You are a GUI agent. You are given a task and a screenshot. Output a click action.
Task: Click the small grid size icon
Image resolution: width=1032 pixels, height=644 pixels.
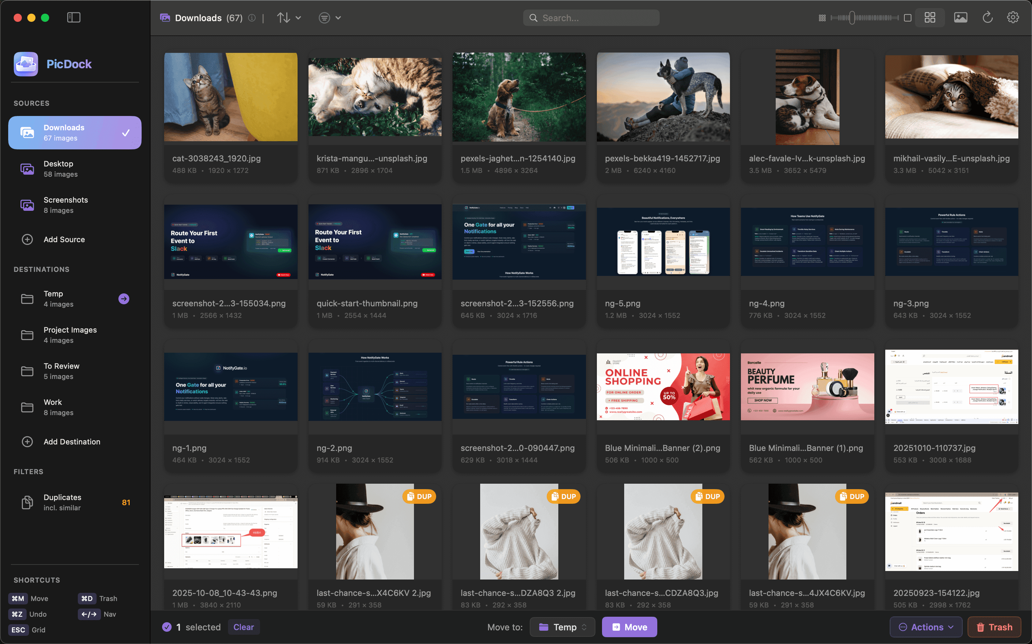pos(822,18)
